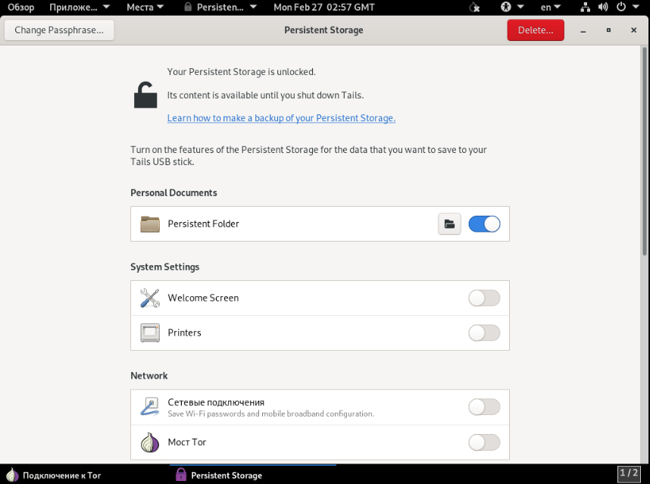
Task: Disable the Persistent Folder switch
Action: coord(484,224)
